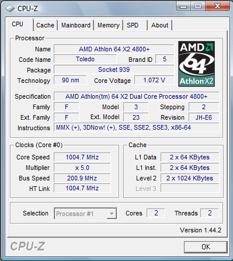
Task: Click the Instructions field listing MMX, SSE
Action: pos(137,128)
